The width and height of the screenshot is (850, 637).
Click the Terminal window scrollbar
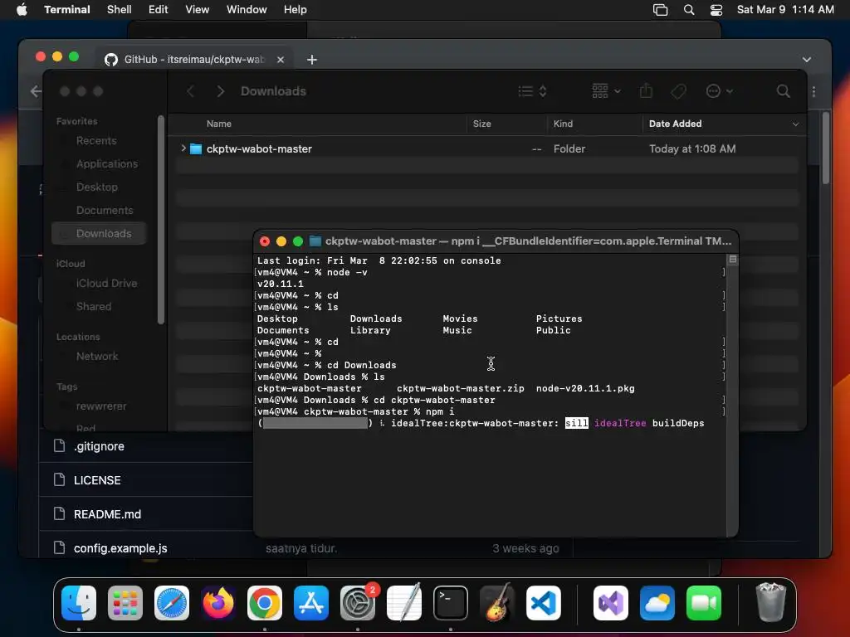tap(732, 396)
